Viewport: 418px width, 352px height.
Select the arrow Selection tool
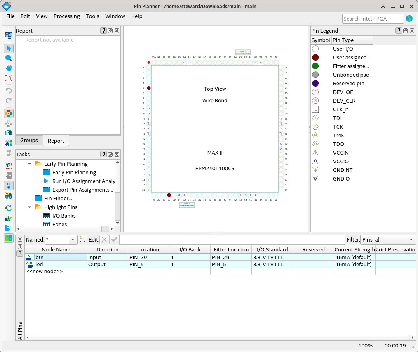9,48
